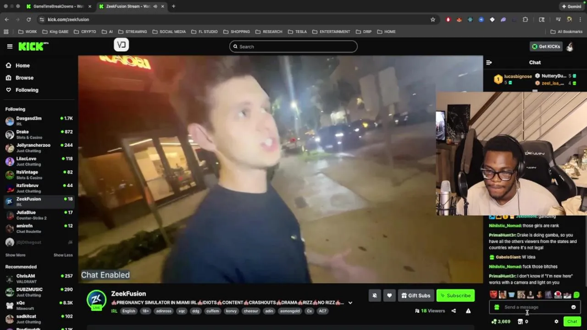Open the emote picker smiley icon

[573, 307]
